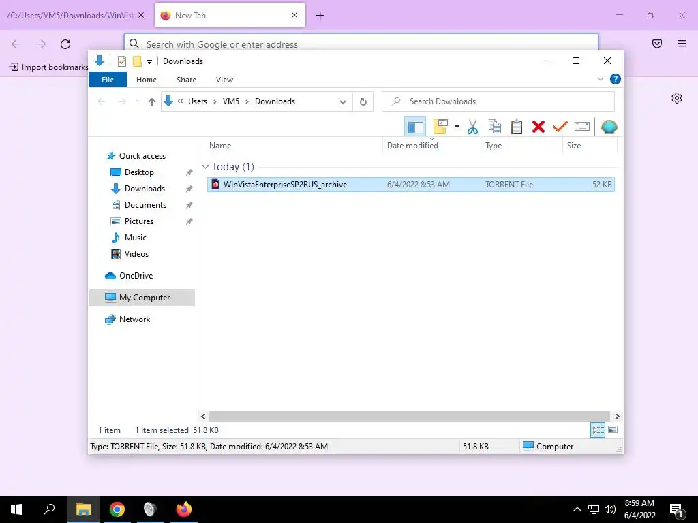
Task: Click the Pocket icon in Firefox
Action: (x=657, y=44)
